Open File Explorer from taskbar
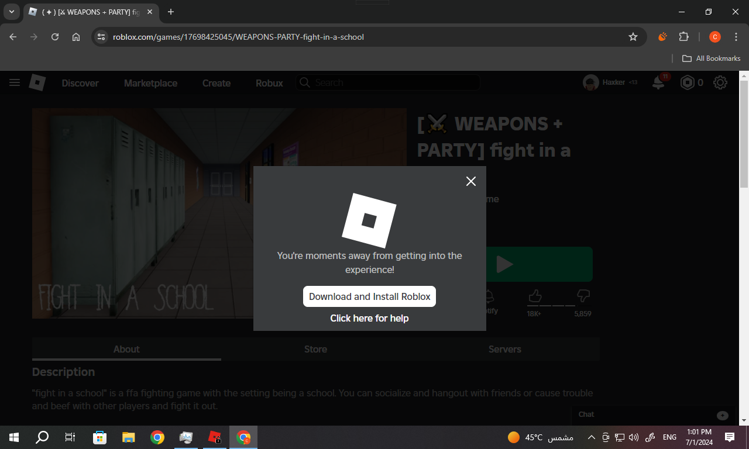The width and height of the screenshot is (749, 449). pos(129,437)
